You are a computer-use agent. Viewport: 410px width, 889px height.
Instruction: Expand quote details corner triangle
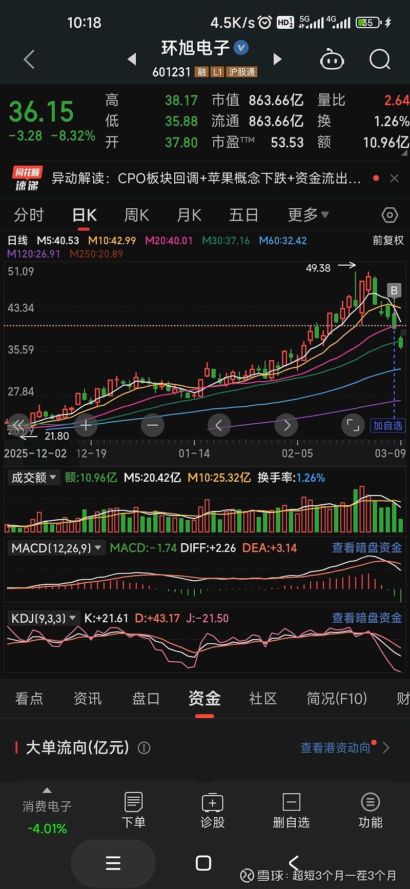click(404, 152)
